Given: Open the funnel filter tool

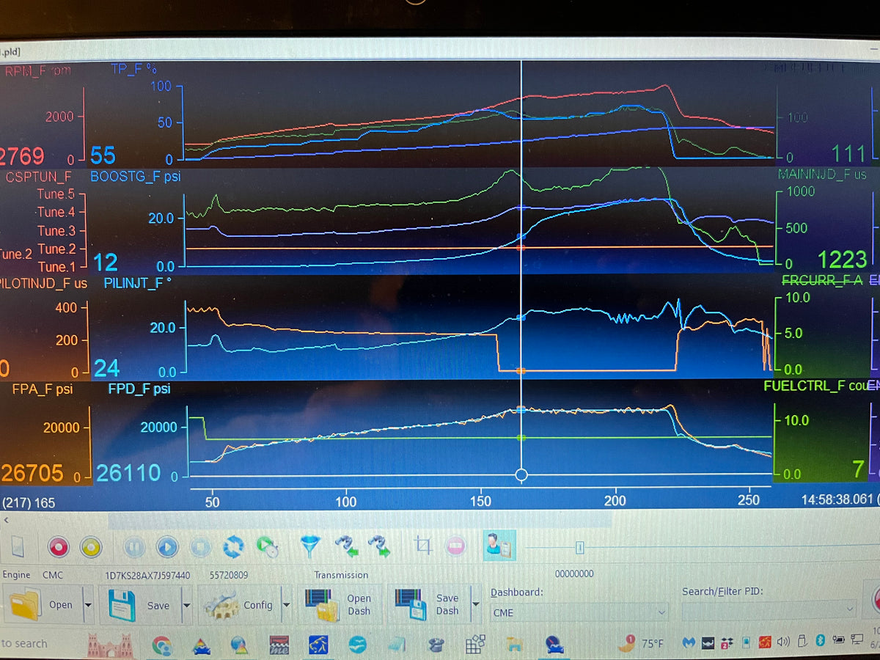Looking at the screenshot, I should pos(311,546).
